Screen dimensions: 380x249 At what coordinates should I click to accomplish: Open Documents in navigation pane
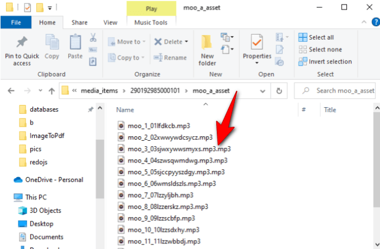(x=41, y=237)
